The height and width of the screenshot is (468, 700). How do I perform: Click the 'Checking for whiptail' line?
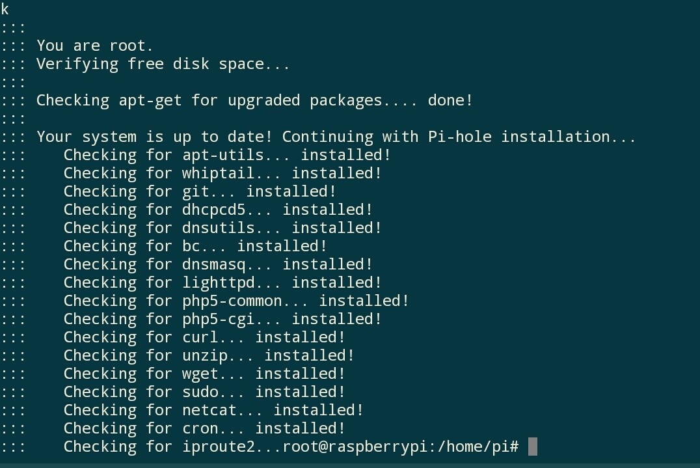pos(222,173)
